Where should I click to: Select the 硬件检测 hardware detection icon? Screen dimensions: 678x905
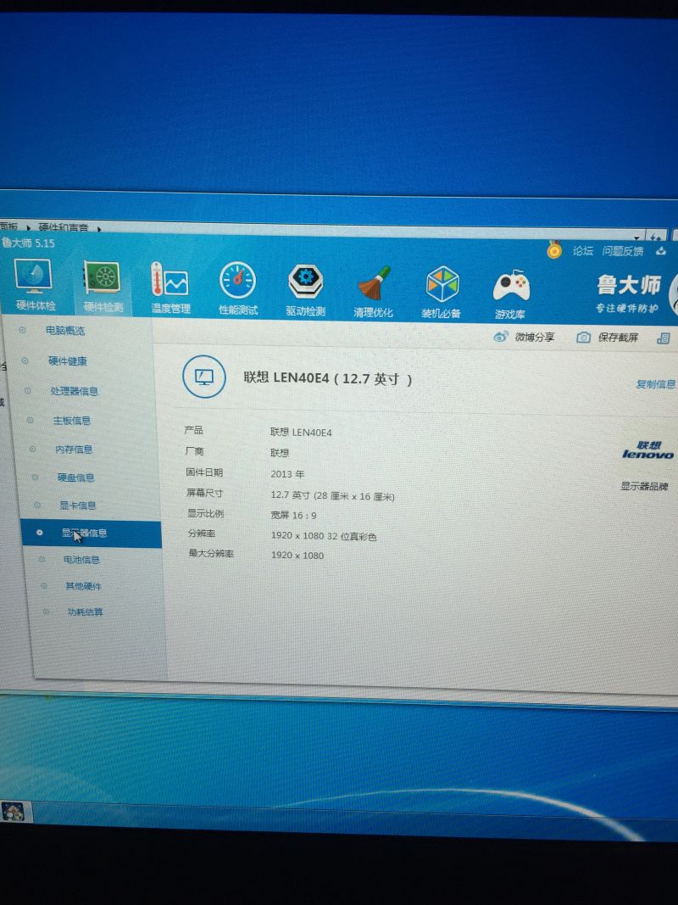102,287
